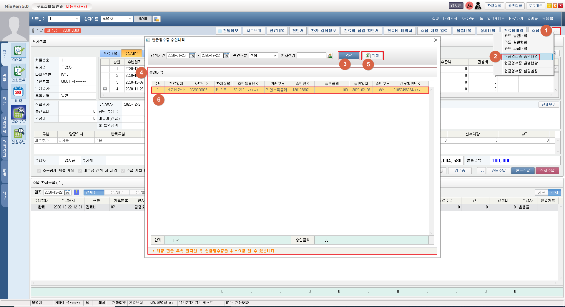The height and width of the screenshot is (307, 565).
Task: Toggle the 소득공제 제출 제외 checkbox
Action: coord(39,171)
